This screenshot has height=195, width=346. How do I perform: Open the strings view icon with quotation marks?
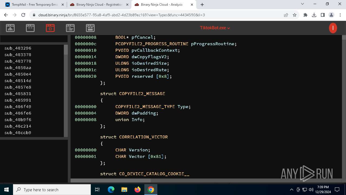tap(30, 28)
